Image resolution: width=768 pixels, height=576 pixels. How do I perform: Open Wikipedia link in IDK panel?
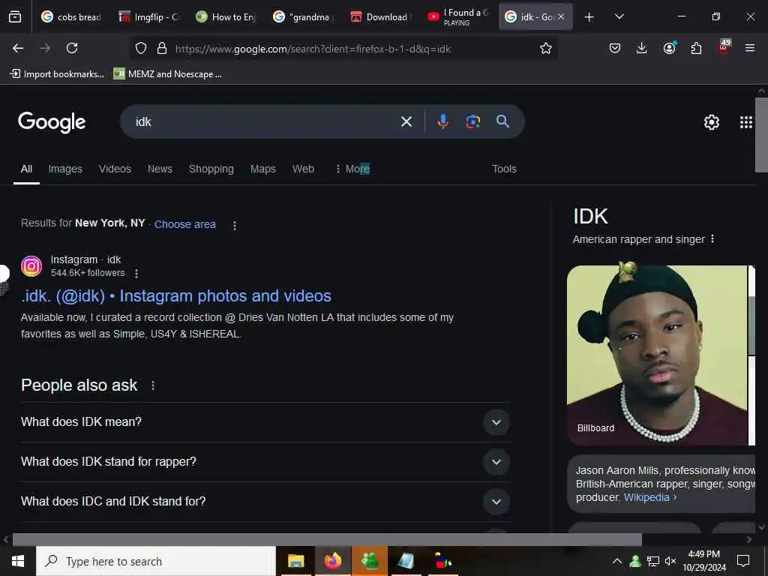click(x=646, y=497)
